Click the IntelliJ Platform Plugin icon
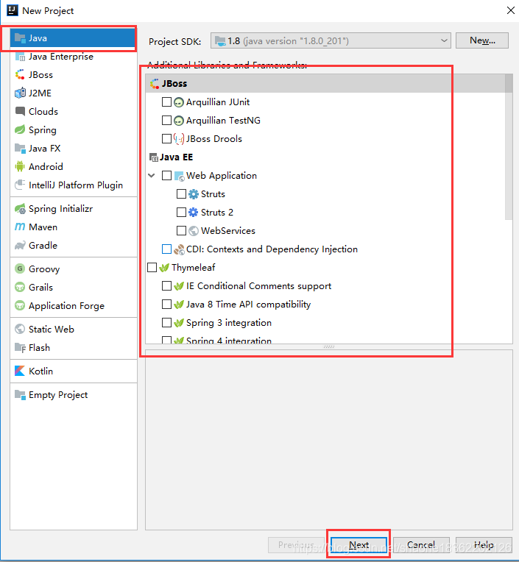The image size is (519, 562). coord(20,185)
